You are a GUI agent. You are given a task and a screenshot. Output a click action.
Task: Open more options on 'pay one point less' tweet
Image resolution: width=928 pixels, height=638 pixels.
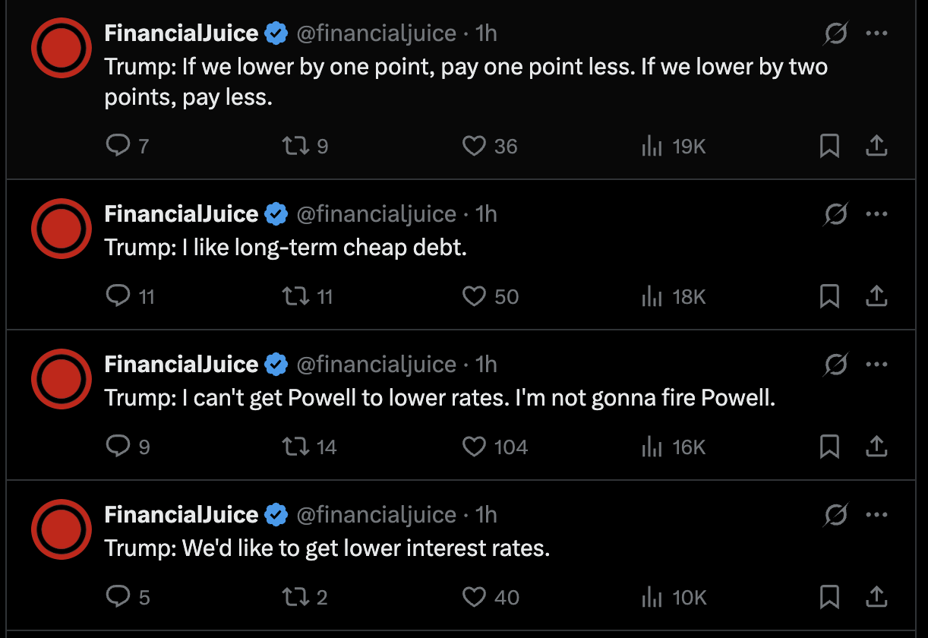click(876, 33)
